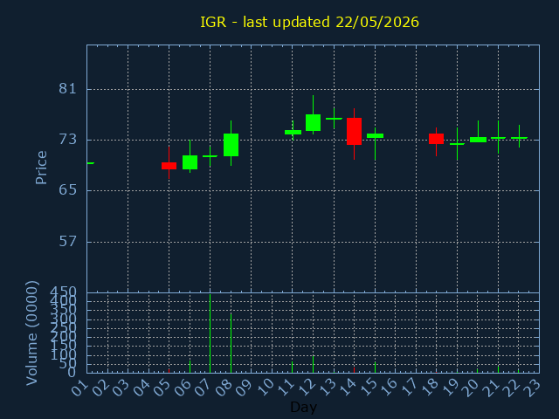Click day tick label 02
This screenshot has height=419, width=559.
pos(100,388)
